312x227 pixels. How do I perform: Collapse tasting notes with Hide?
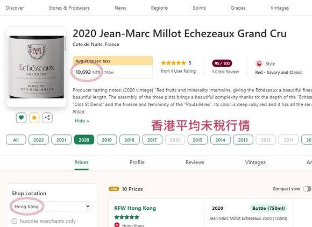82,120
